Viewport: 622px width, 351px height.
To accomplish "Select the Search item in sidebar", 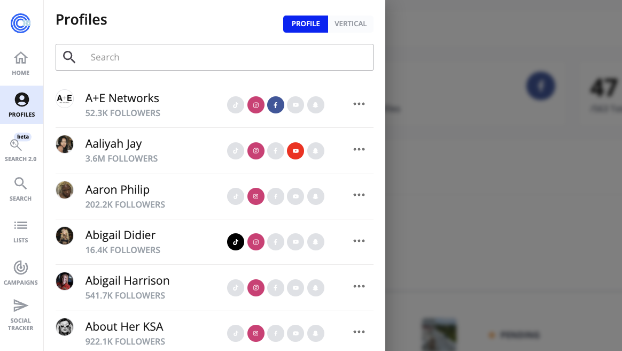I will [x=21, y=189].
